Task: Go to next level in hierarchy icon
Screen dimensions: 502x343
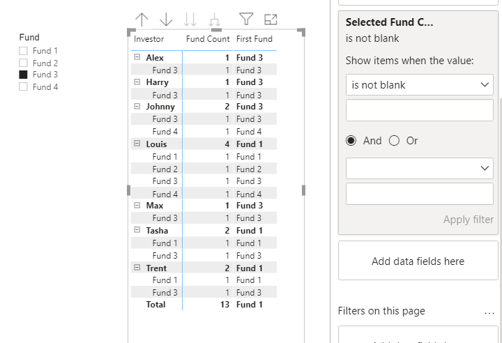Action: click(190, 20)
